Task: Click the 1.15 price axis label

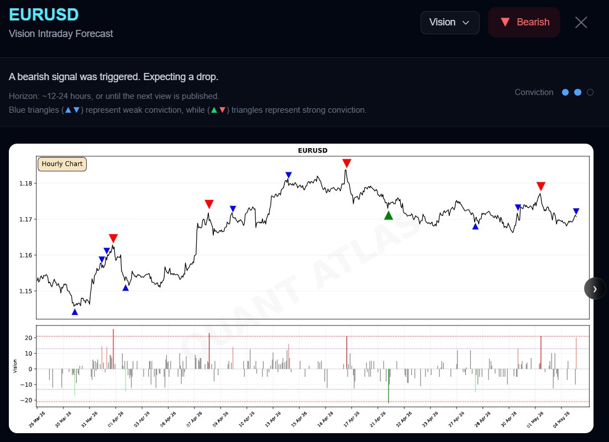Action: coord(25,291)
